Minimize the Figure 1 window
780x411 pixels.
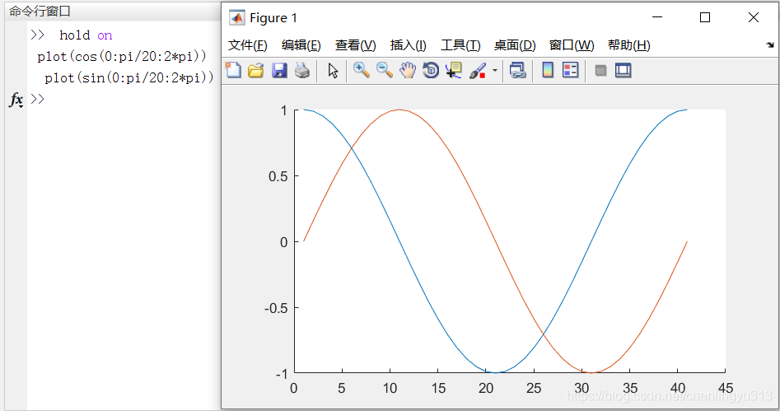pyautogui.click(x=657, y=17)
